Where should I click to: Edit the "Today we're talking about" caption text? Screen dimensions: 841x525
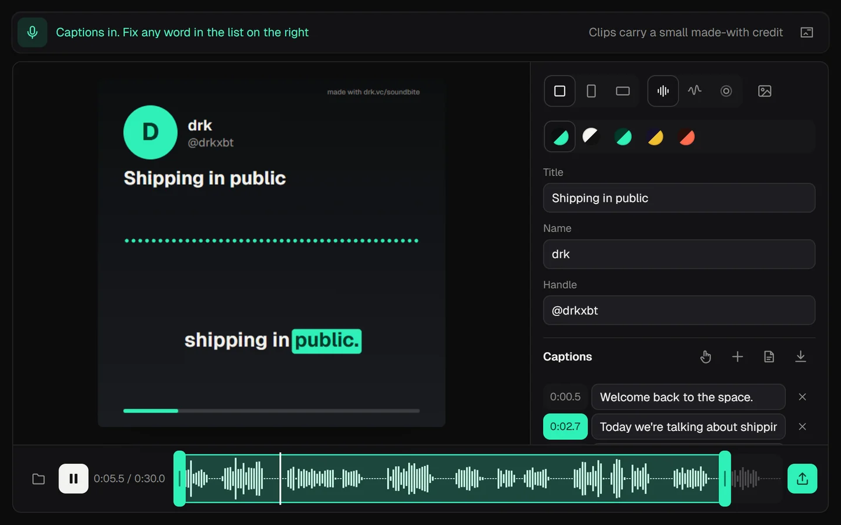[688, 426]
